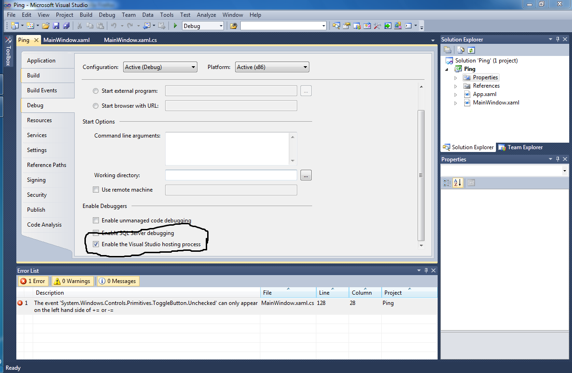Select Start browser with URL radio button

click(x=96, y=106)
